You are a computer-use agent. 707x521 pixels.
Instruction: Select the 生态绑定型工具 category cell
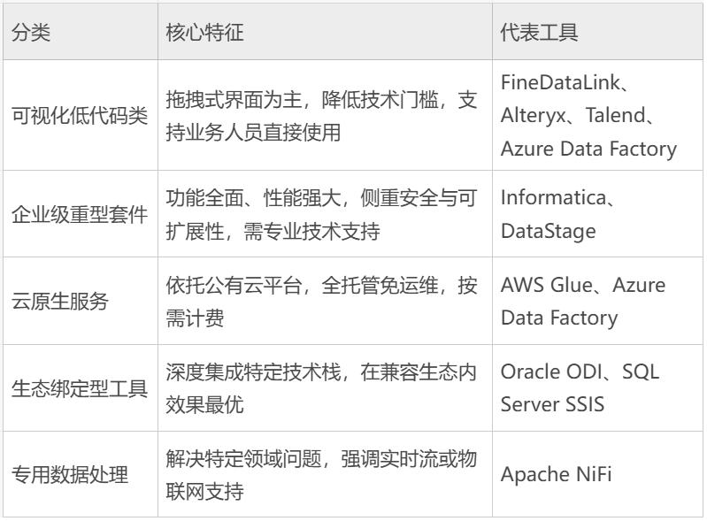(80, 388)
